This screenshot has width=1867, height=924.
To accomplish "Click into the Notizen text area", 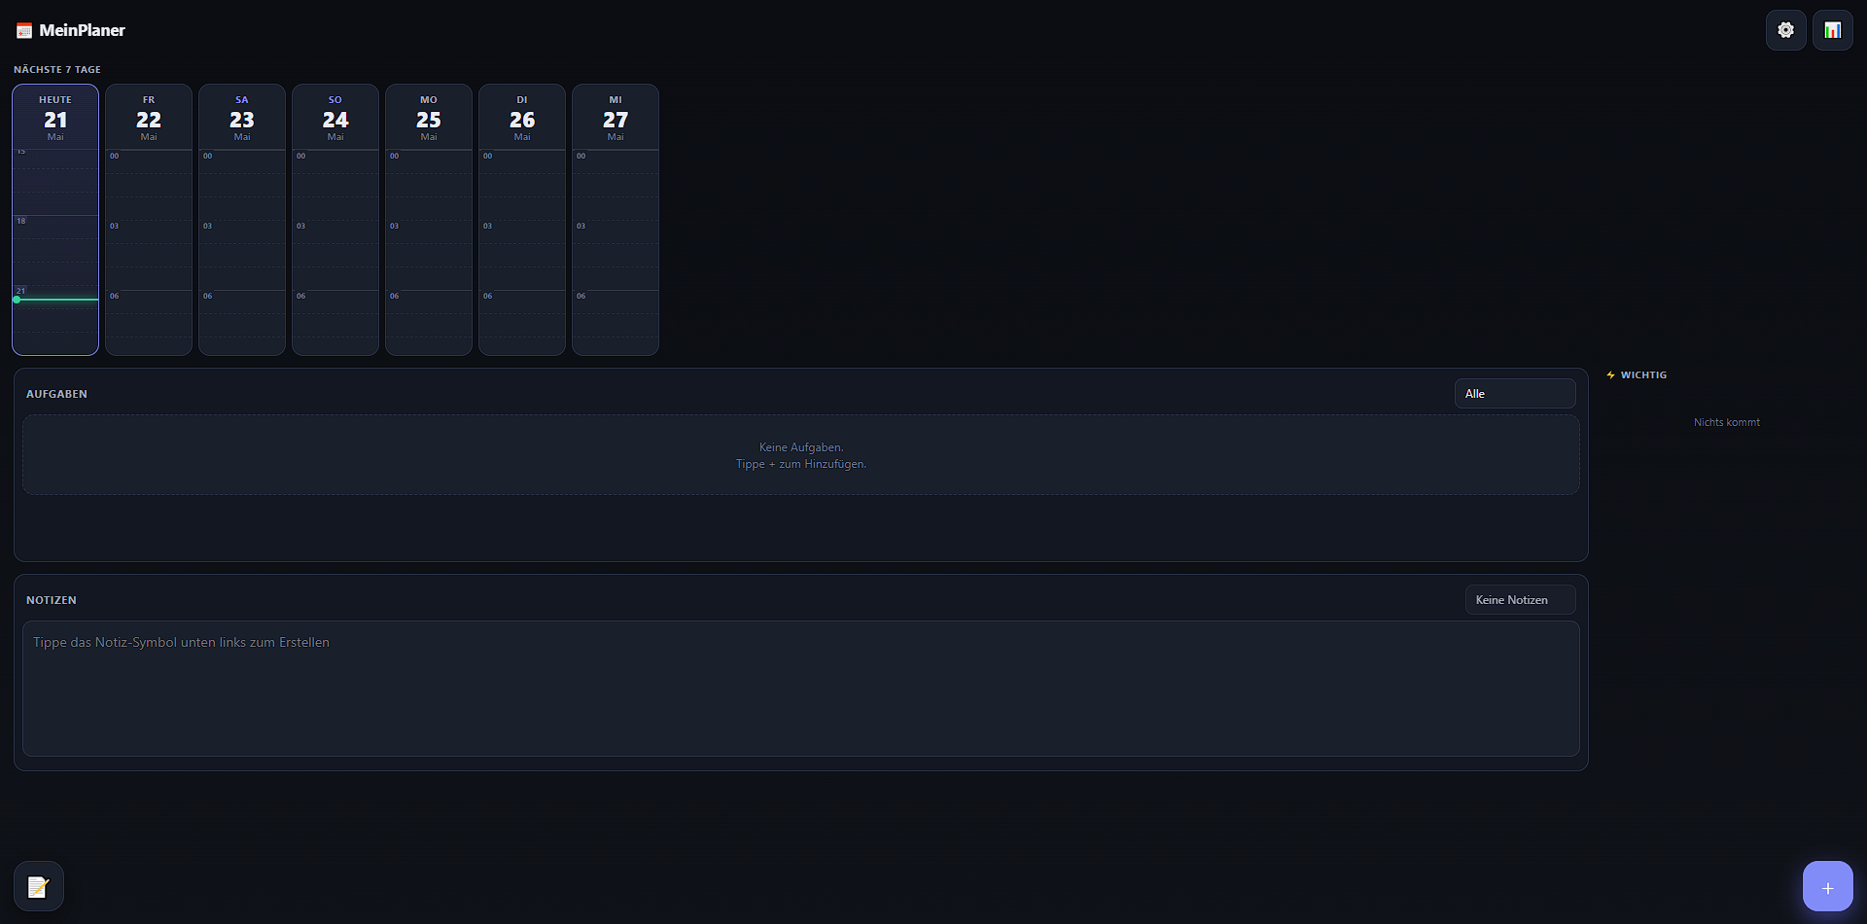I will (x=801, y=689).
